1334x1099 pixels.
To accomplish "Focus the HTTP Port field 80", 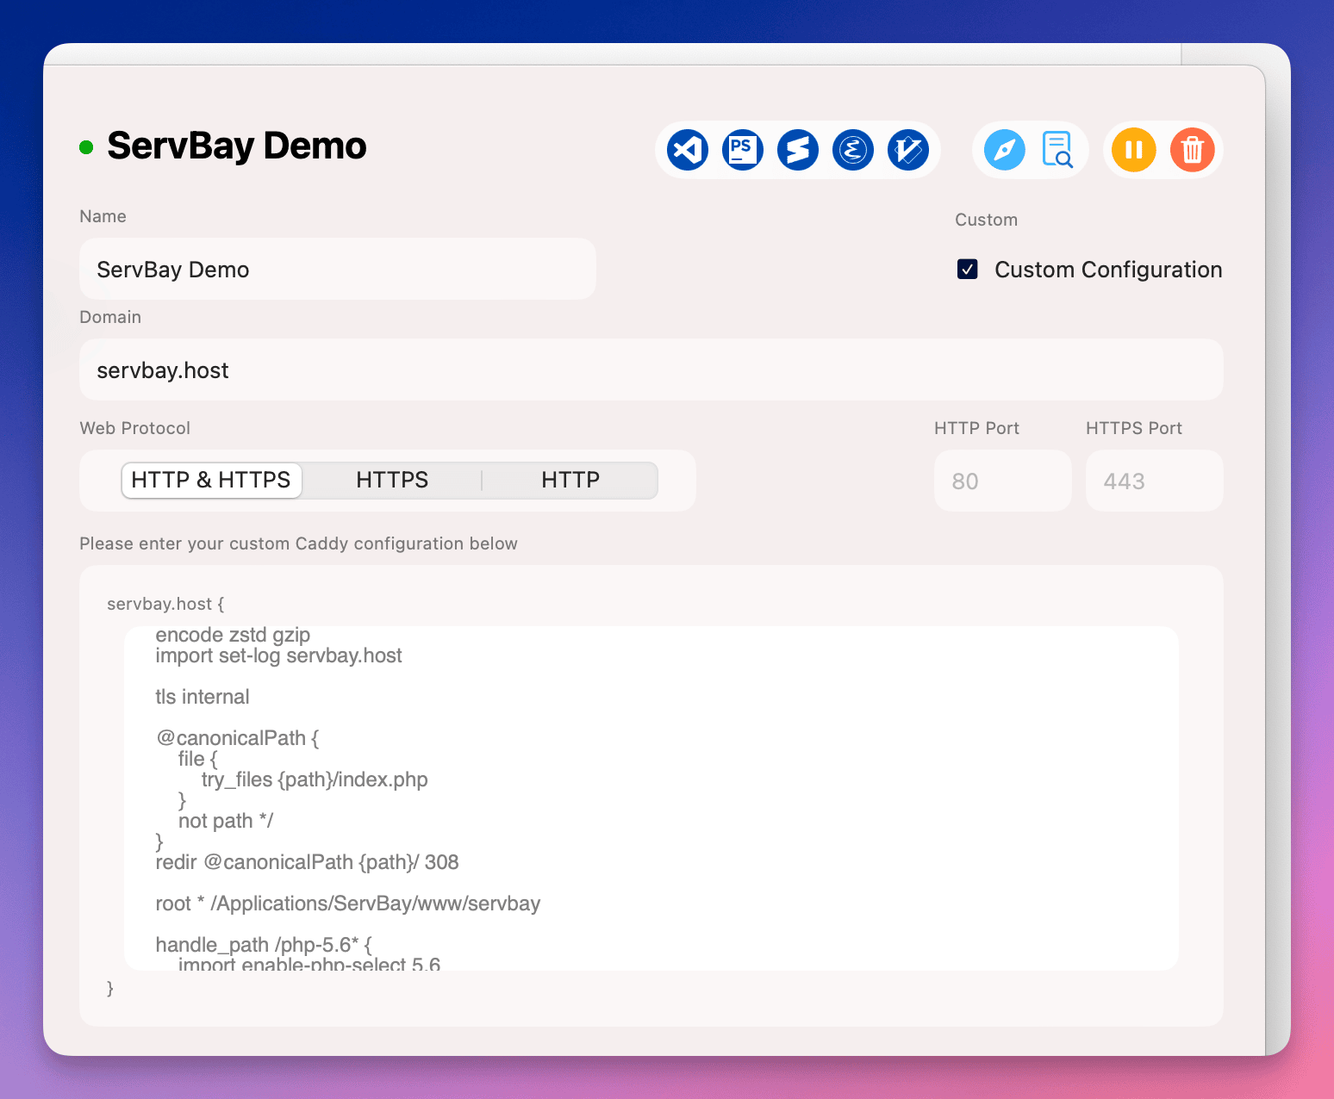I will click(x=1003, y=481).
